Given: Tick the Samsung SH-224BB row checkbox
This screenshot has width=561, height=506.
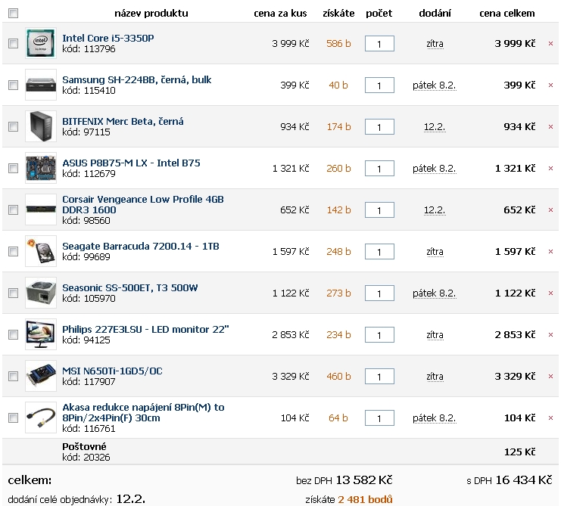Looking at the screenshot, I should point(13,85).
